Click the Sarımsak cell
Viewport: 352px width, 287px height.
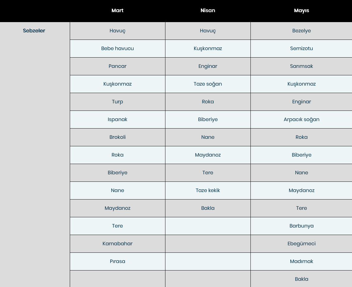tap(301, 66)
